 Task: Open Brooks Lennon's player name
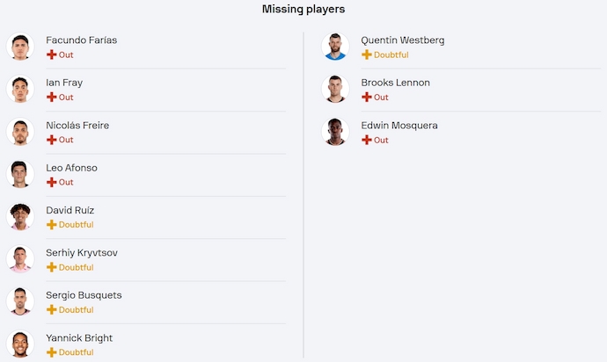tap(394, 83)
